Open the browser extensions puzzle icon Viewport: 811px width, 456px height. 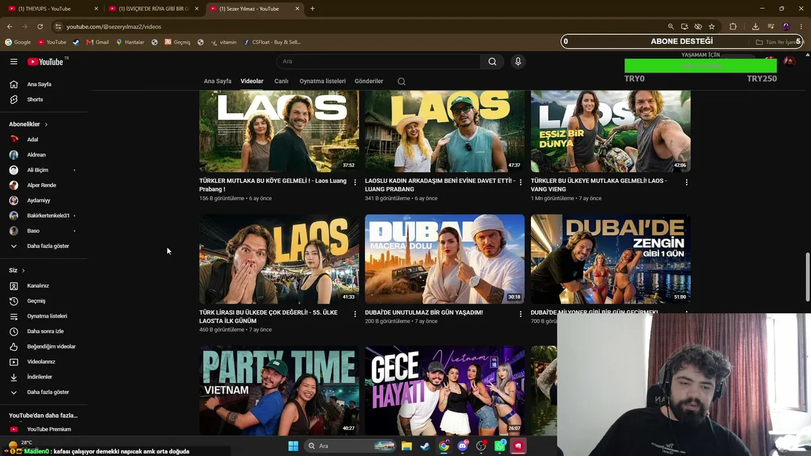[x=733, y=27]
